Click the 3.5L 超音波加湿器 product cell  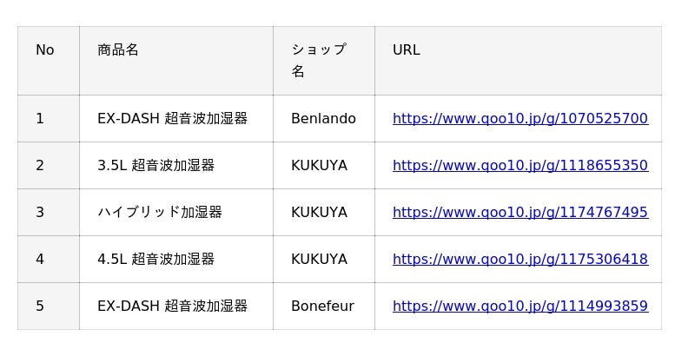(156, 165)
